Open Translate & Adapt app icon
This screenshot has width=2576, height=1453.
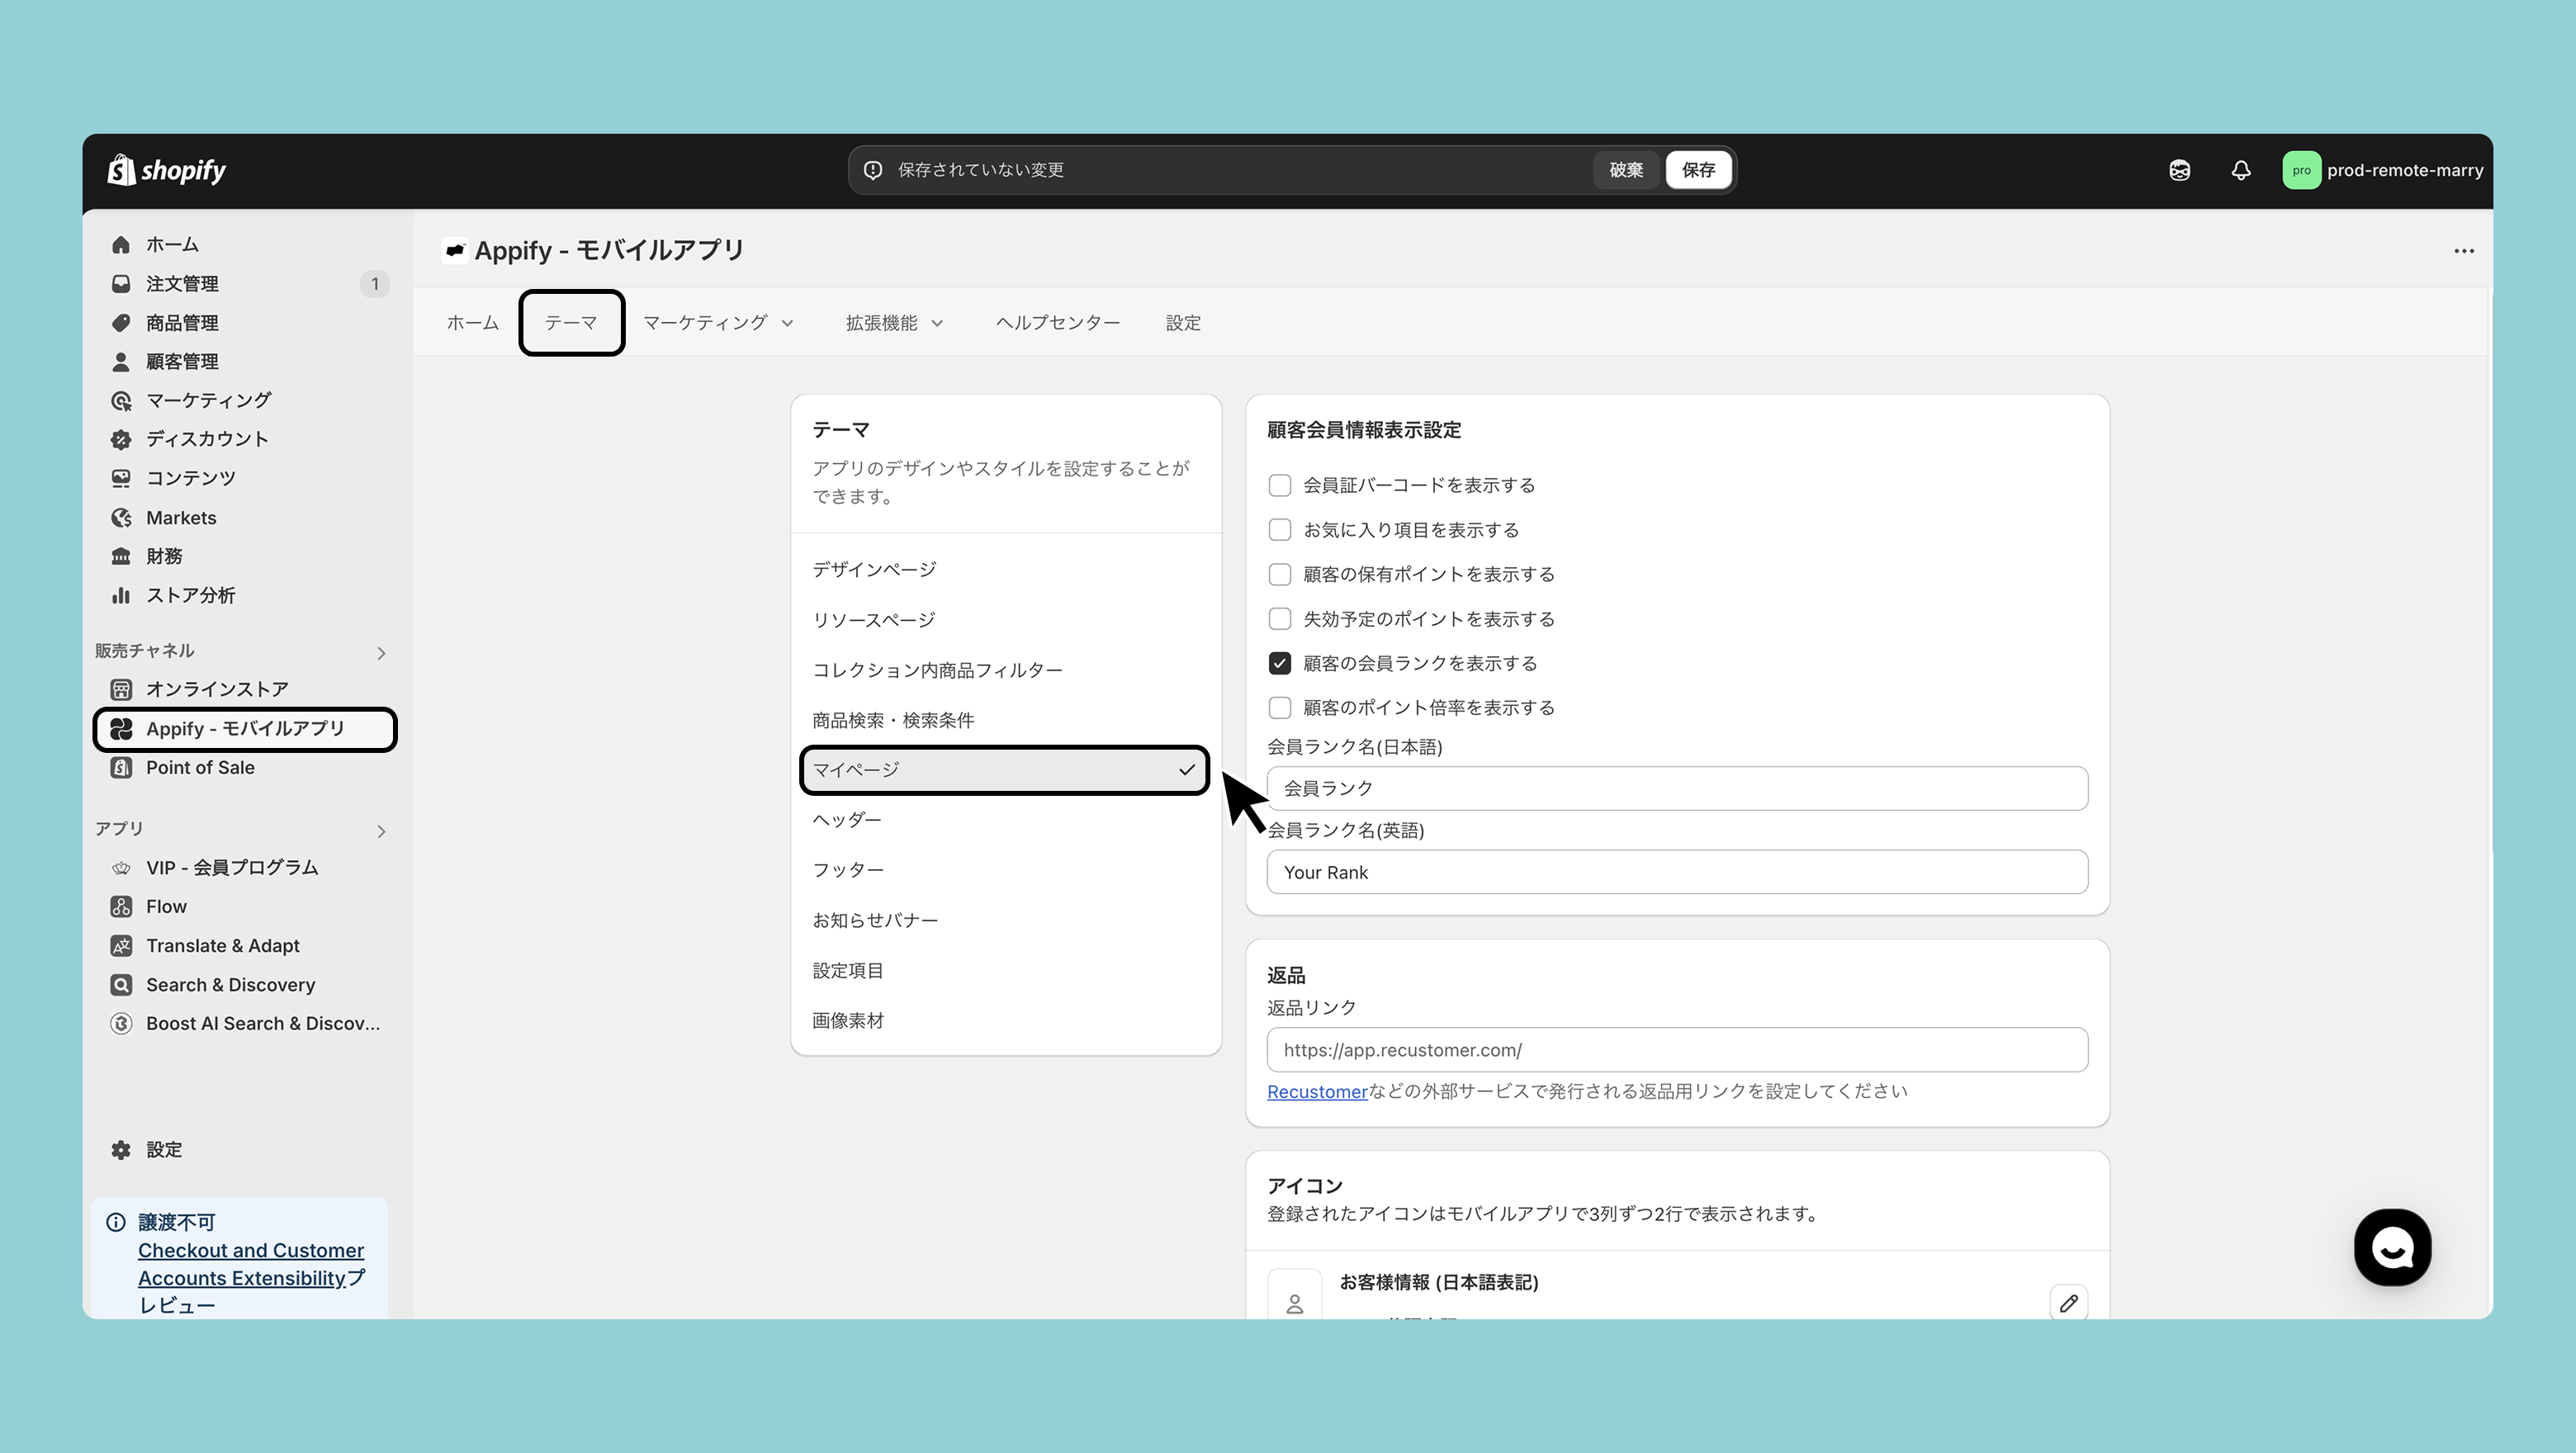point(121,945)
